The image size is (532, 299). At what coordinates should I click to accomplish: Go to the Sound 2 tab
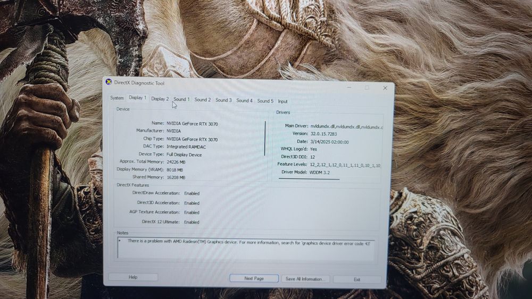coord(203,99)
